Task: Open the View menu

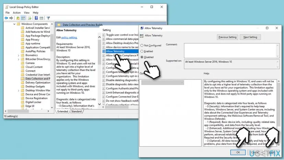Action: [x=27, y=13]
